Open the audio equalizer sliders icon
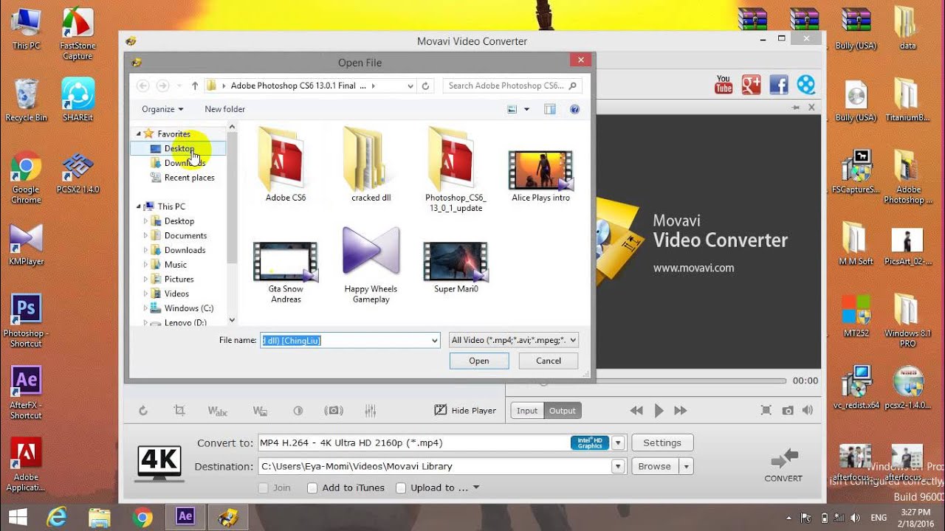 click(x=371, y=411)
